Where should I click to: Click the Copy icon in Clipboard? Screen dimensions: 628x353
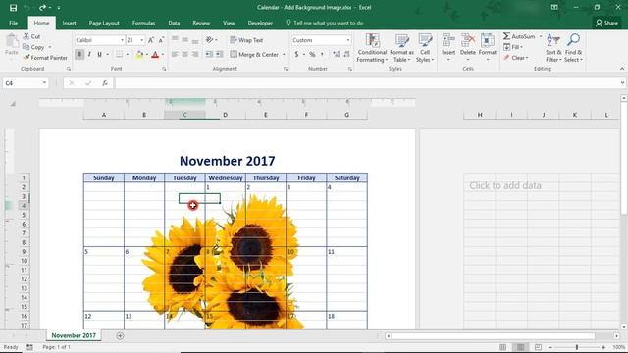tap(26, 47)
